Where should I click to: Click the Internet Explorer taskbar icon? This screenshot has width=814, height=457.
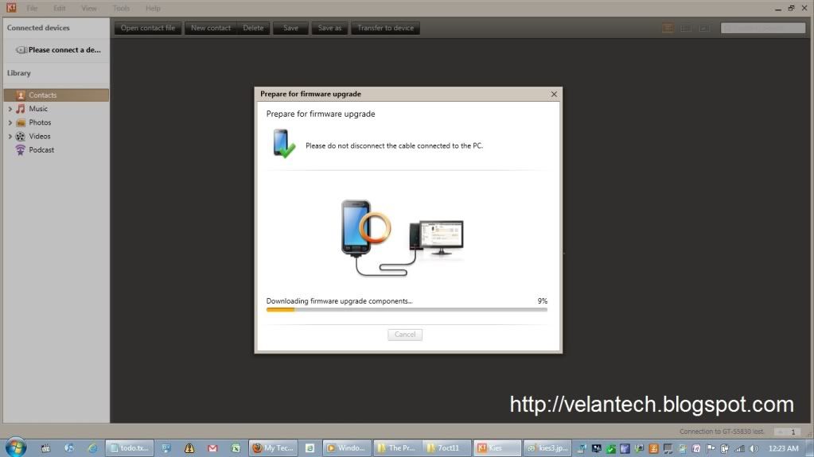(x=92, y=448)
